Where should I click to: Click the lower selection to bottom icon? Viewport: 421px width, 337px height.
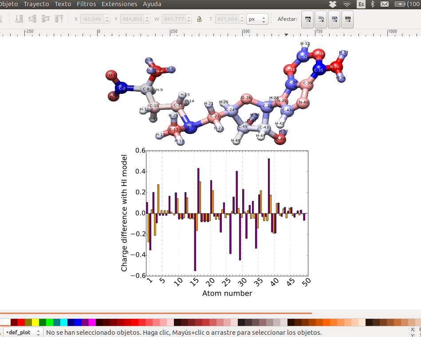point(19,19)
